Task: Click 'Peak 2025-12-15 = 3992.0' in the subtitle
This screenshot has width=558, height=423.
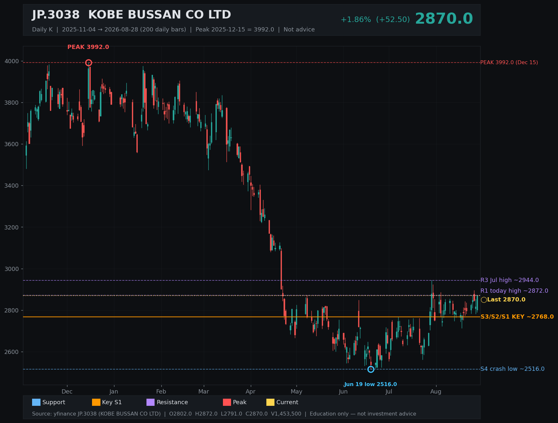Action: (x=235, y=29)
